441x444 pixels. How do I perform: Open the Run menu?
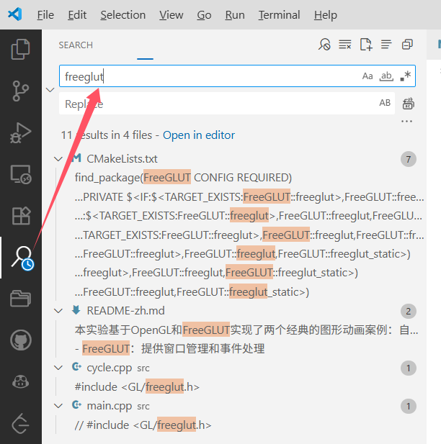click(x=235, y=14)
